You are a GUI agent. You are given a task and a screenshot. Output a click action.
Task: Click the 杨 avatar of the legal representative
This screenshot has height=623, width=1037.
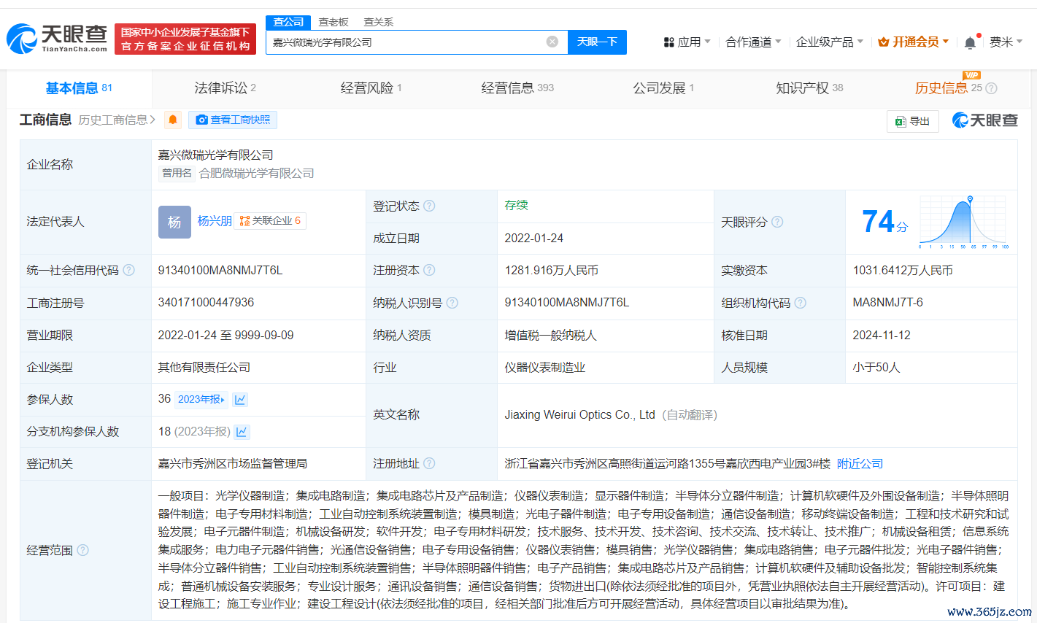pos(174,222)
